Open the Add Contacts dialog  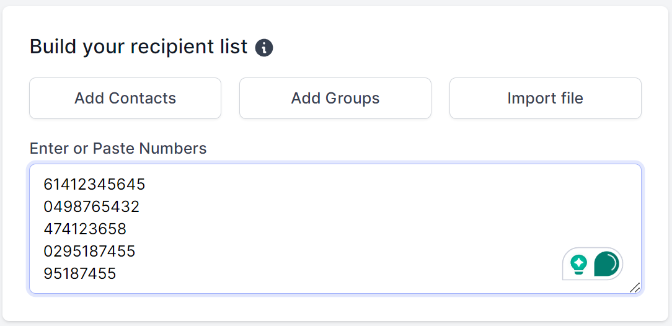(x=125, y=98)
